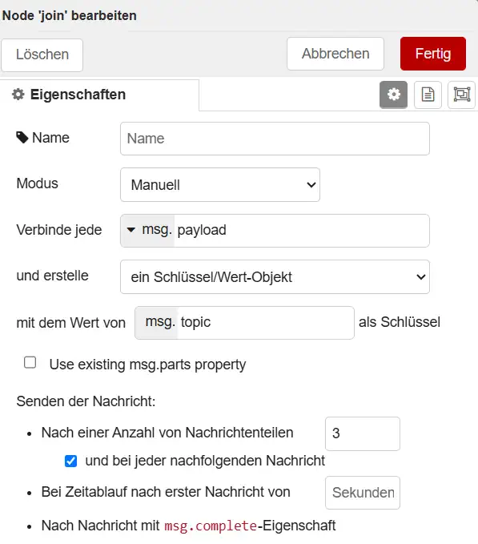
Task: Select the Eigenschaften tab
Action: pos(99,95)
